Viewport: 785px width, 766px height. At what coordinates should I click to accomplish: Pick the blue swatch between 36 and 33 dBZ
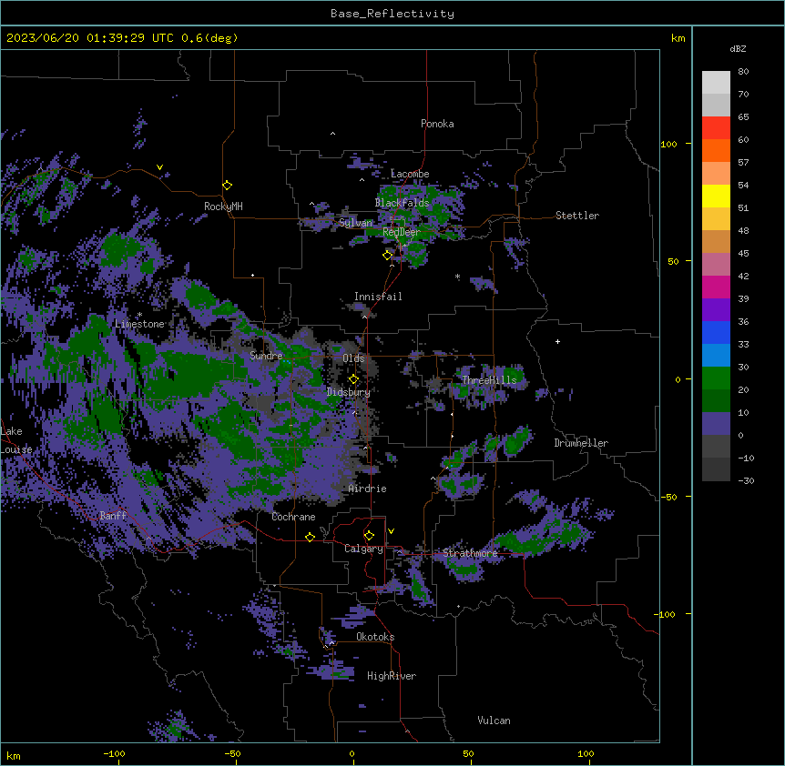tap(716, 332)
